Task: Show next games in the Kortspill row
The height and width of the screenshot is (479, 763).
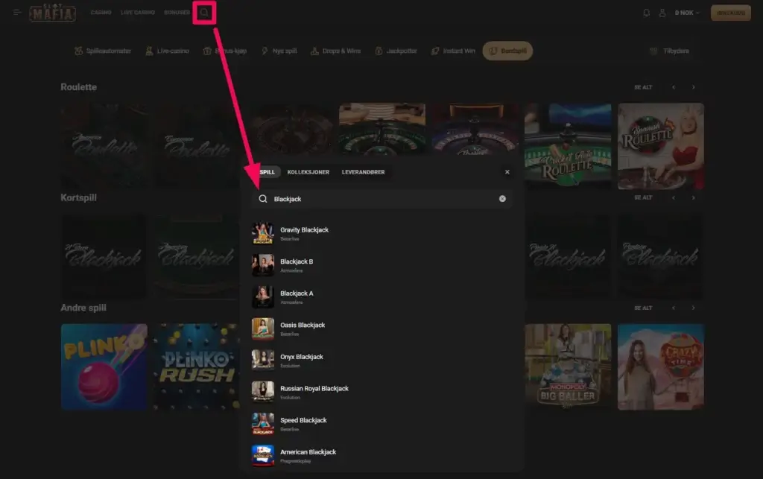Action: click(x=694, y=197)
